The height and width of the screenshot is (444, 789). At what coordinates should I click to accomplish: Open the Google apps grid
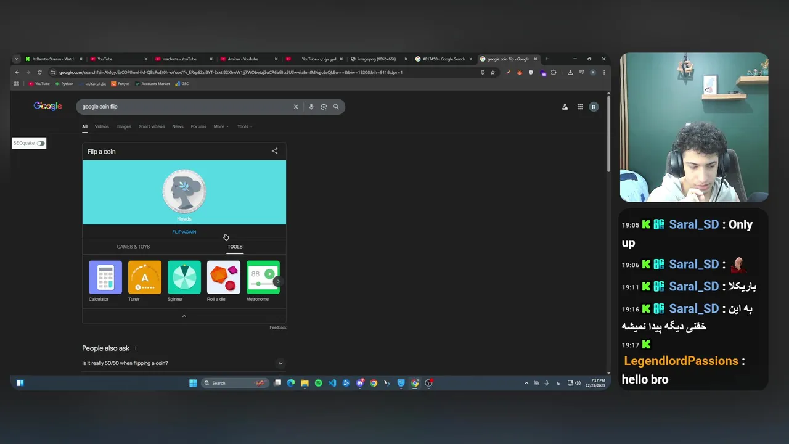tap(580, 107)
